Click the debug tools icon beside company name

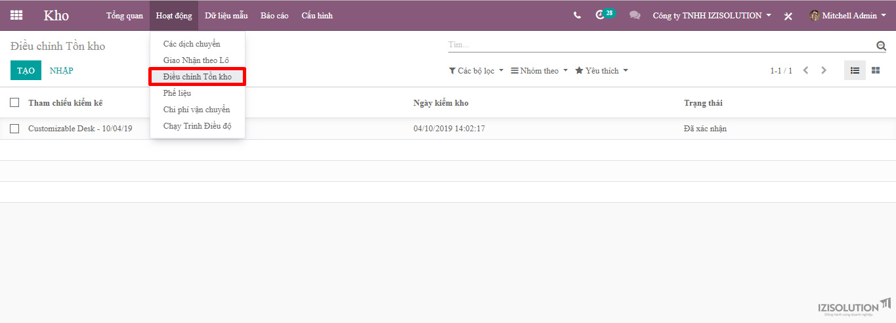(788, 16)
